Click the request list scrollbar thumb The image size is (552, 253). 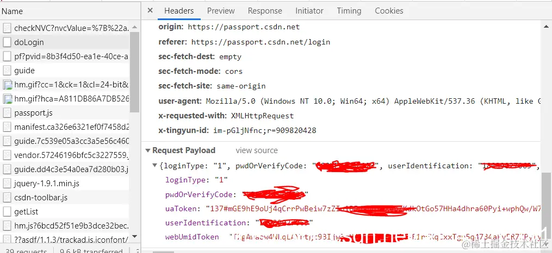(x=135, y=72)
